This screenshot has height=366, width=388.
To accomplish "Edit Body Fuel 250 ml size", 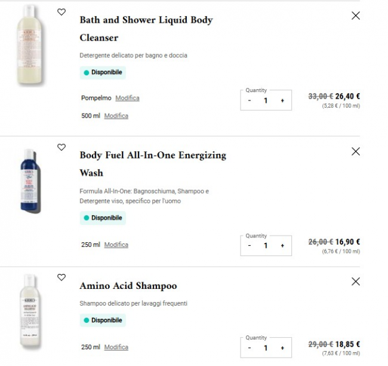I will (116, 245).
